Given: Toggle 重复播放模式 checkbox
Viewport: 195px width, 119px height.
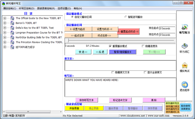Looking at the screenshot, I should (x=110, y=46).
